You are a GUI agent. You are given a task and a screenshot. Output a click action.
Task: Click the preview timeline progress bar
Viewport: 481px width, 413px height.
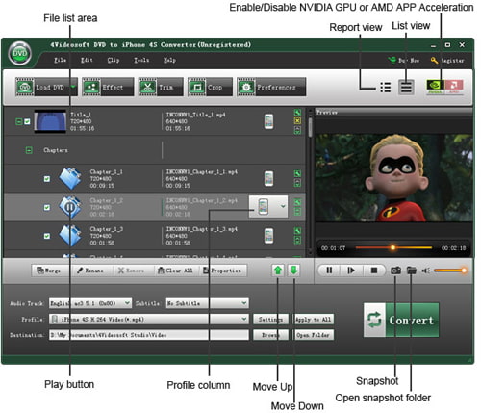tap(393, 247)
